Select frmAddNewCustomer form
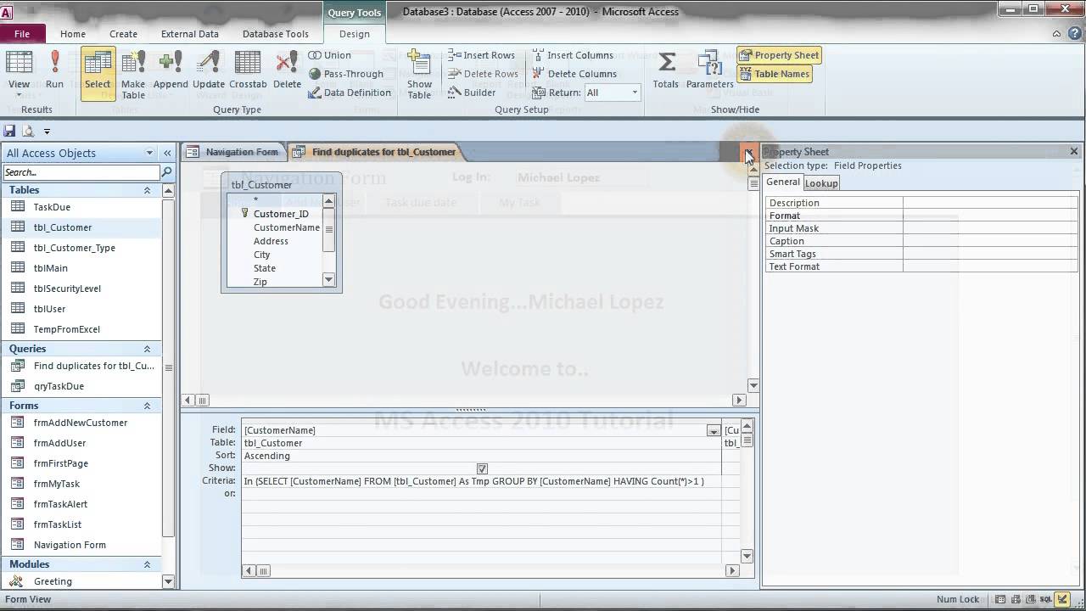 click(81, 423)
